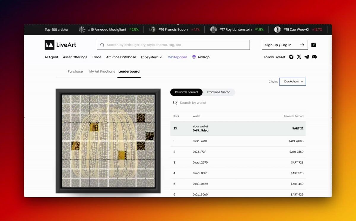The width and height of the screenshot is (356, 221).
Task: Open the My Art Fractions tab
Action: [102, 71]
